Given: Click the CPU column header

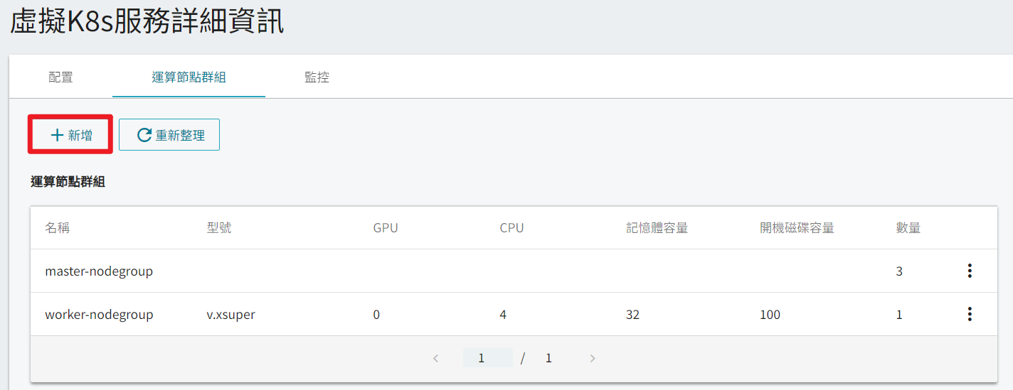Looking at the screenshot, I should [x=511, y=228].
